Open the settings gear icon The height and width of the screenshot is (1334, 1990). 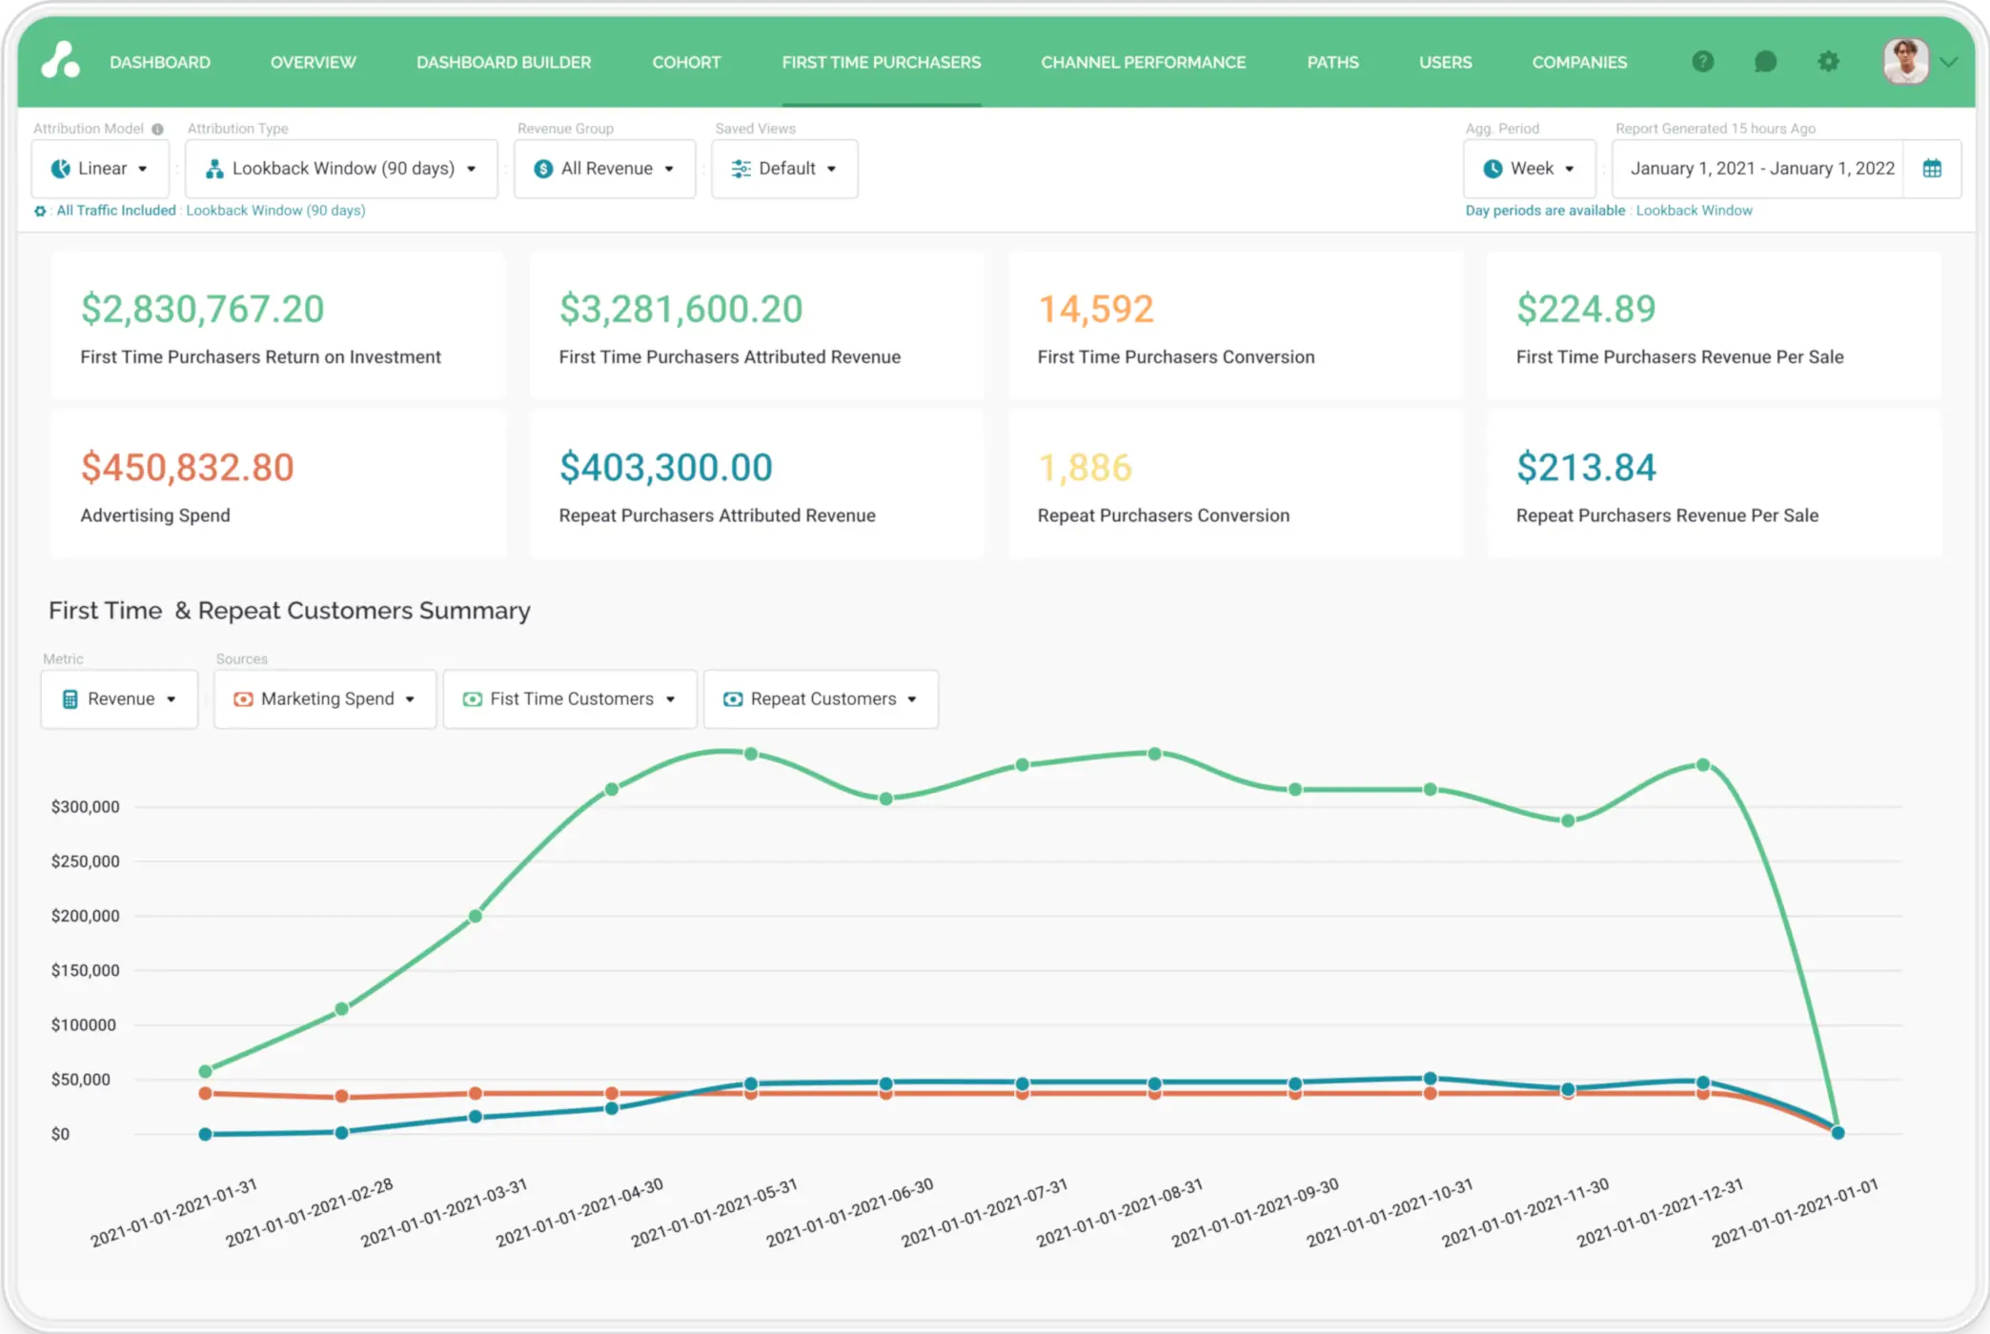pos(1827,62)
